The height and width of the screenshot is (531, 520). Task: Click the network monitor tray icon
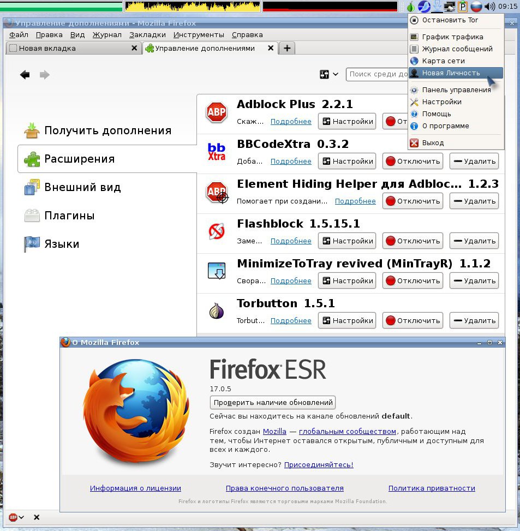[449, 6]
